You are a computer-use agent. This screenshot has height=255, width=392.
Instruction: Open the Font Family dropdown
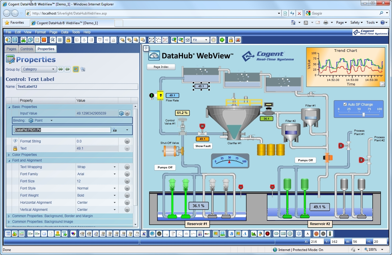click(x=115, y=174)
